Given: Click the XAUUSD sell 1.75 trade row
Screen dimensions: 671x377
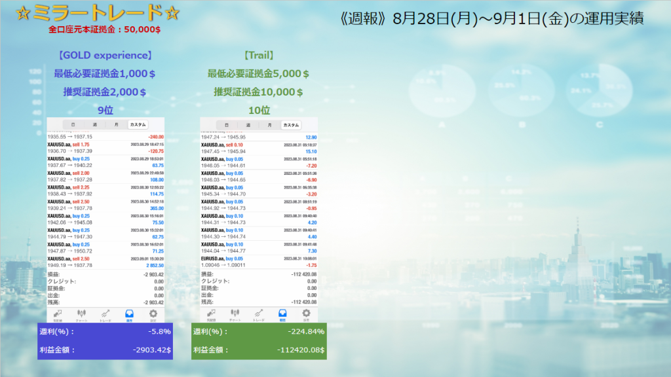Looking at the screenshot, I should [105, 147].
